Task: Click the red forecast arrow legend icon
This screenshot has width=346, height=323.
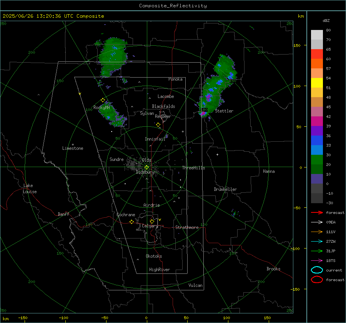Action: (317, 212)
